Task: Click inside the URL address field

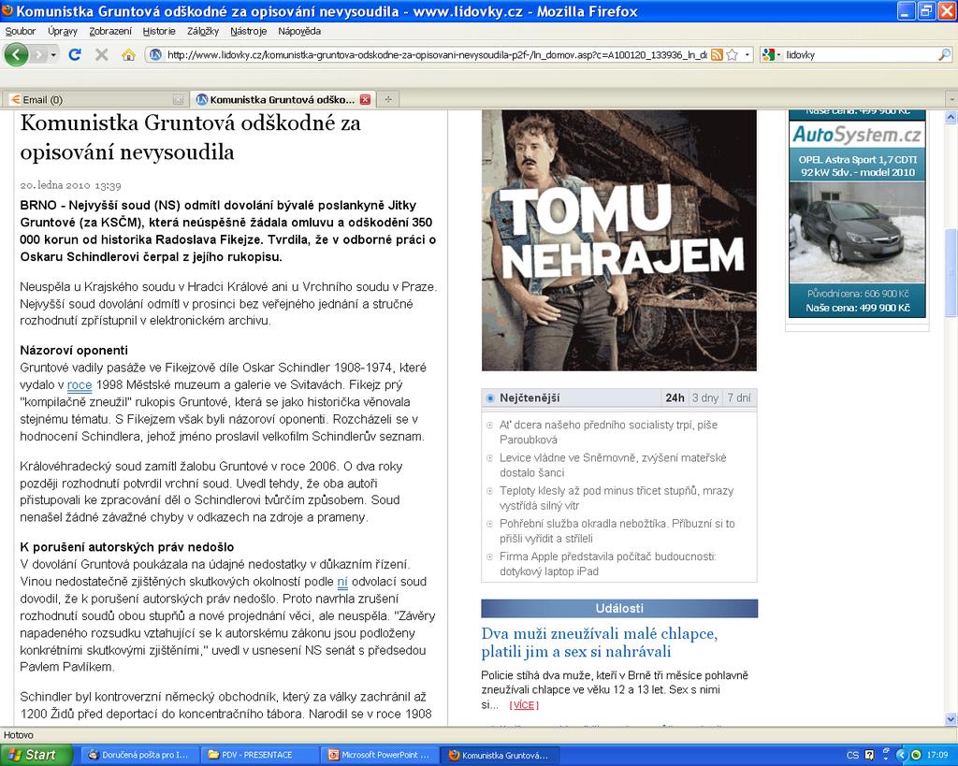Action: coord(437,55)
